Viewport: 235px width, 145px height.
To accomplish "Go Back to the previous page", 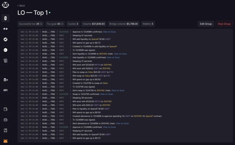I will coord(21,6).
